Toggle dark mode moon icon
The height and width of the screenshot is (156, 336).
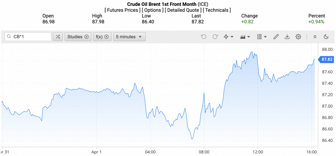(x=326, y=37)
